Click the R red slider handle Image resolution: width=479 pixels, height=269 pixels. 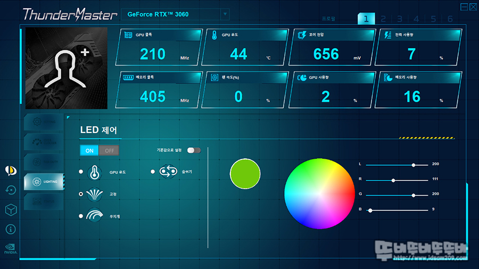[x=393, y=180]
